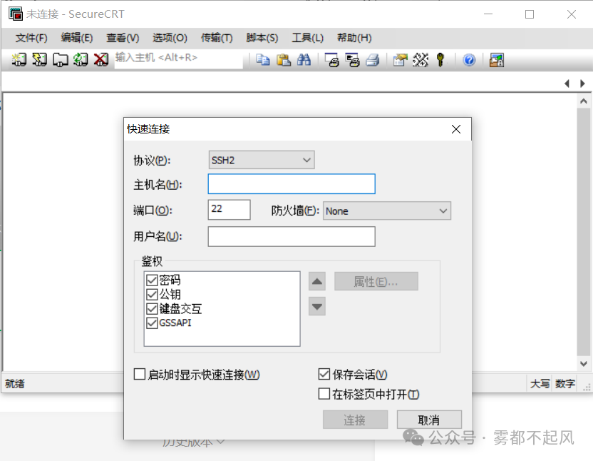
Task: Open Session Options toolbar icon
Action: [400, 60]
